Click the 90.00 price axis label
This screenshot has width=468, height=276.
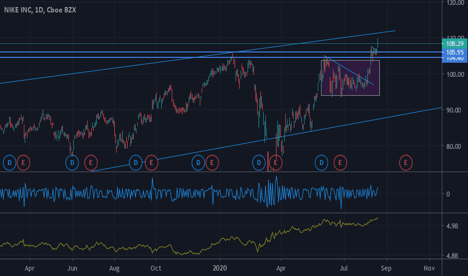pos(453,110)
